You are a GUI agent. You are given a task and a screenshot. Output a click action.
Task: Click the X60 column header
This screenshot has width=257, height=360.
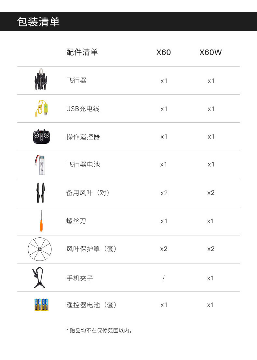click(163, 52)
